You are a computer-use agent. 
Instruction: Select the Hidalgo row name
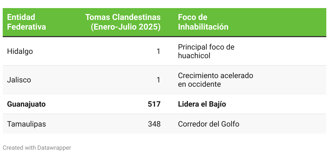[x=20, y=51]
